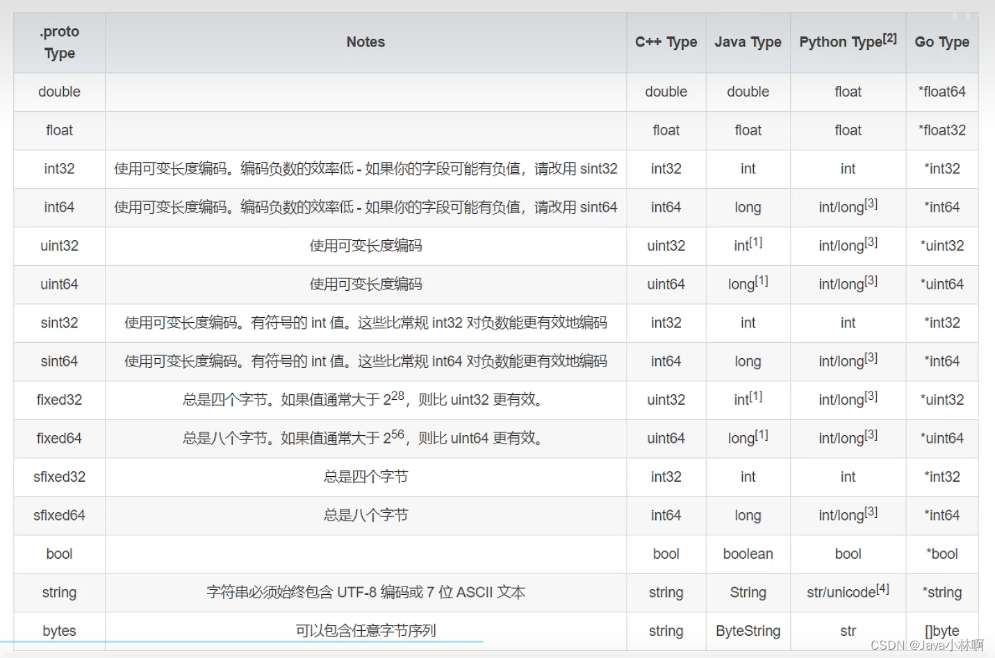This screenshot has width=995, height=658.
Task: Click the 'int32' .proto type cell
Action: pos(59,169)
